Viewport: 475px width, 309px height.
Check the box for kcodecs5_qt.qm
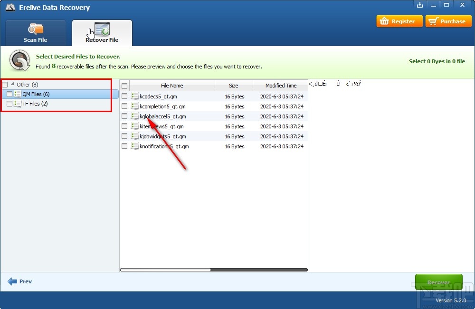pos(124,96)
